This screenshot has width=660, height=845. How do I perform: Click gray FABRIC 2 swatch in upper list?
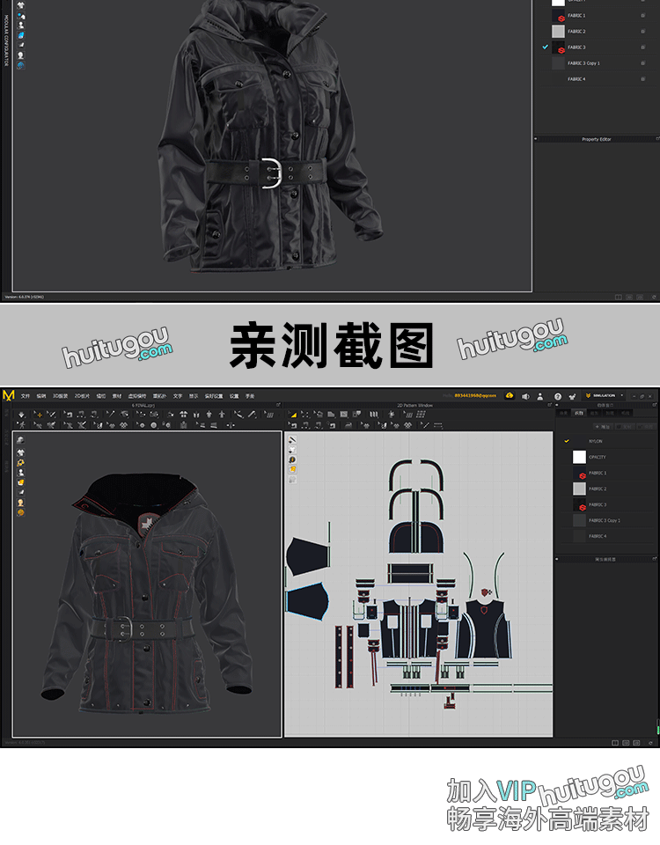(x=558, y=32)
